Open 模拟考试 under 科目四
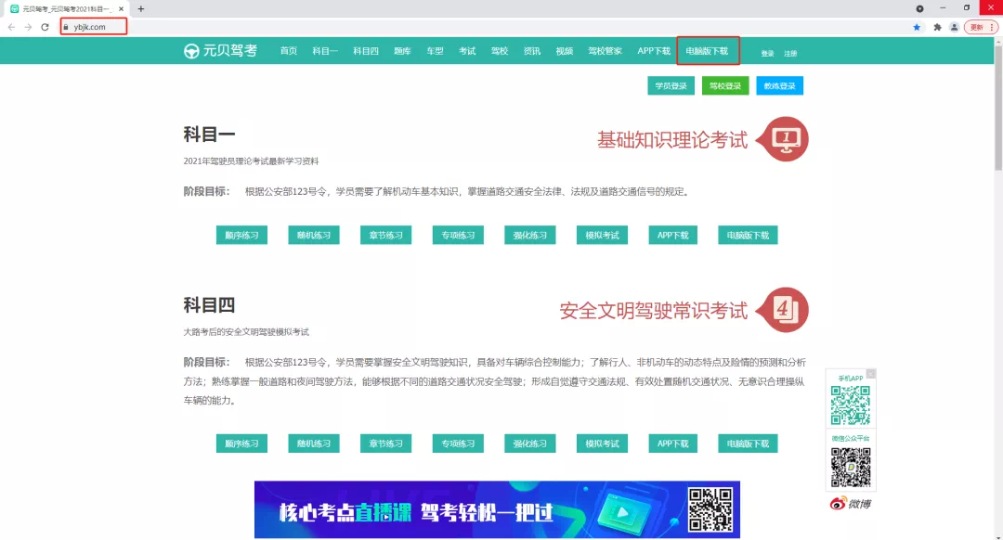 [x=602, y=444]
